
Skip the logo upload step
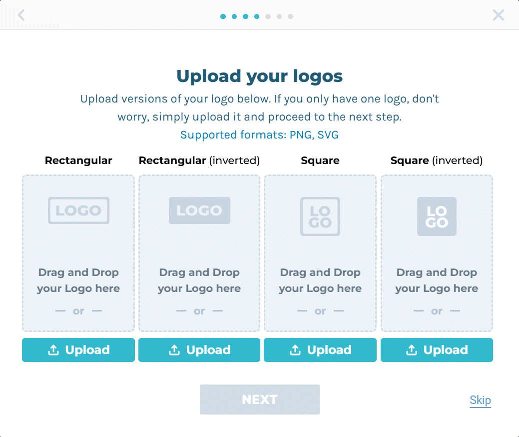point(480,400)
